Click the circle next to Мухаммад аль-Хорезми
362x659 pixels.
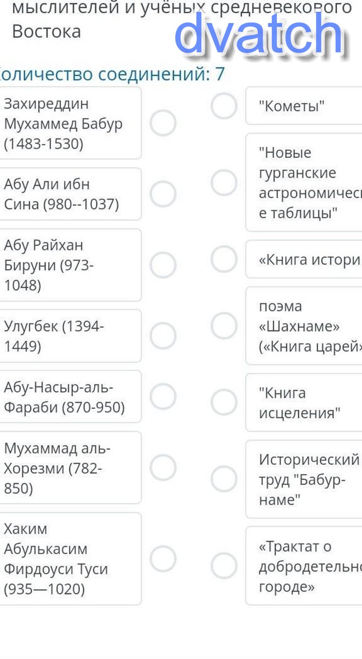click(163, 468)
